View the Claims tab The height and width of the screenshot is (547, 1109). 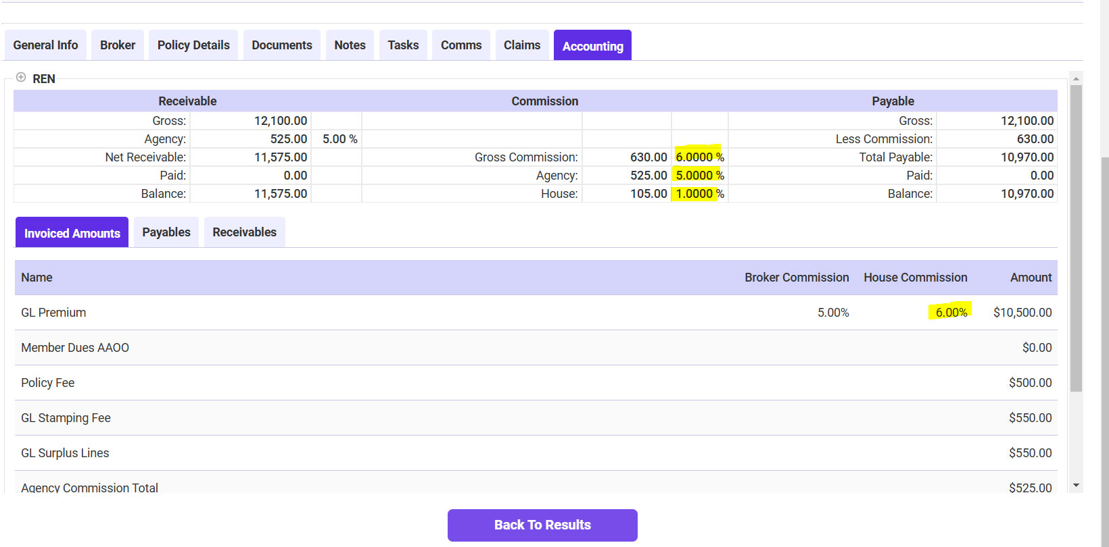tap(522, 45)
